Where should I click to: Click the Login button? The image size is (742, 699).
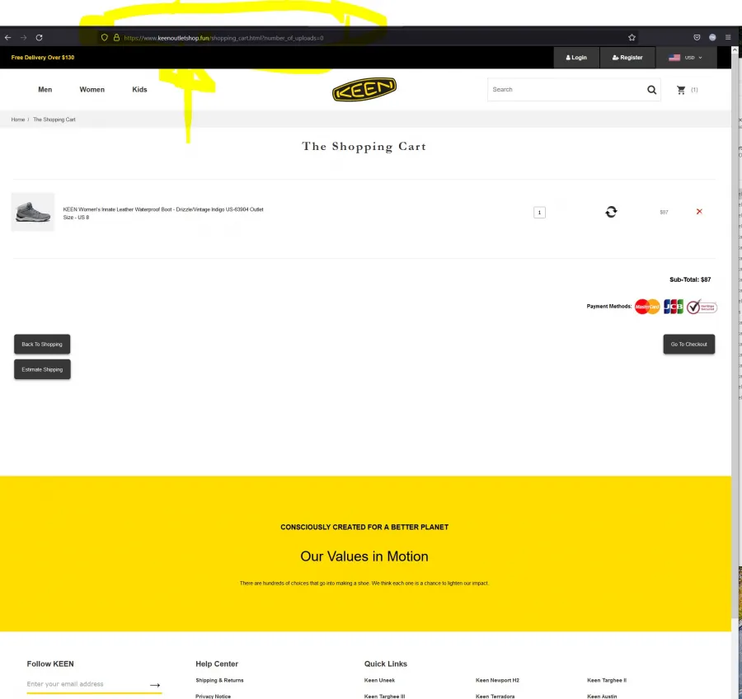click(576, 58)
